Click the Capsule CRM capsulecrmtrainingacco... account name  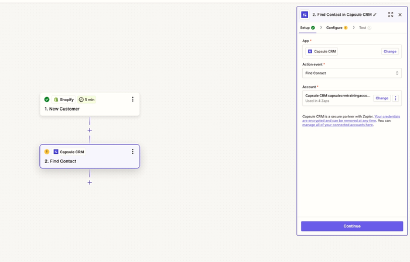337,95
